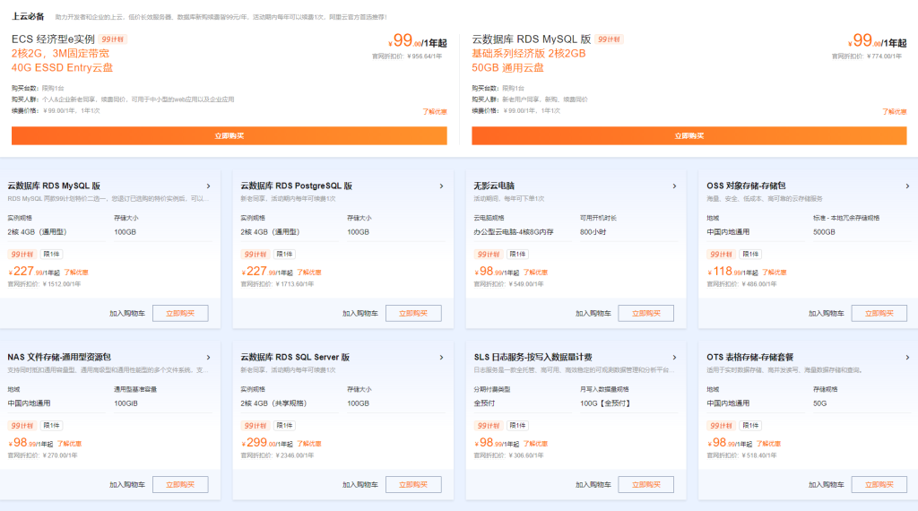
Task: Select the 800小时 usage duration field
Action: [x=628, y=232]
